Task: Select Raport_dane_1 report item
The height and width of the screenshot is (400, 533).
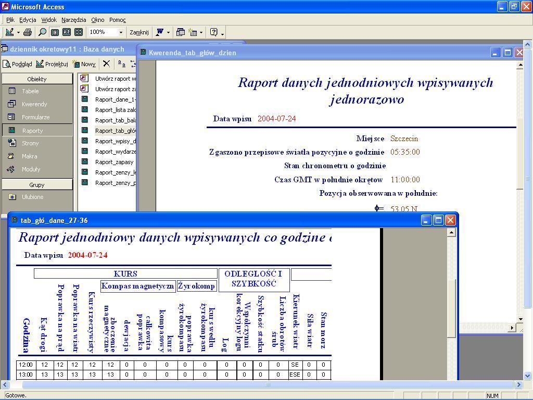Action: point(108,99)
